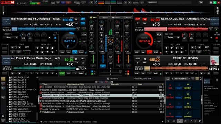Screen dimensions: 221x124
Task: Click REC in deck 1 loops section
Action: pyautogui.click(x=27, y=48)
